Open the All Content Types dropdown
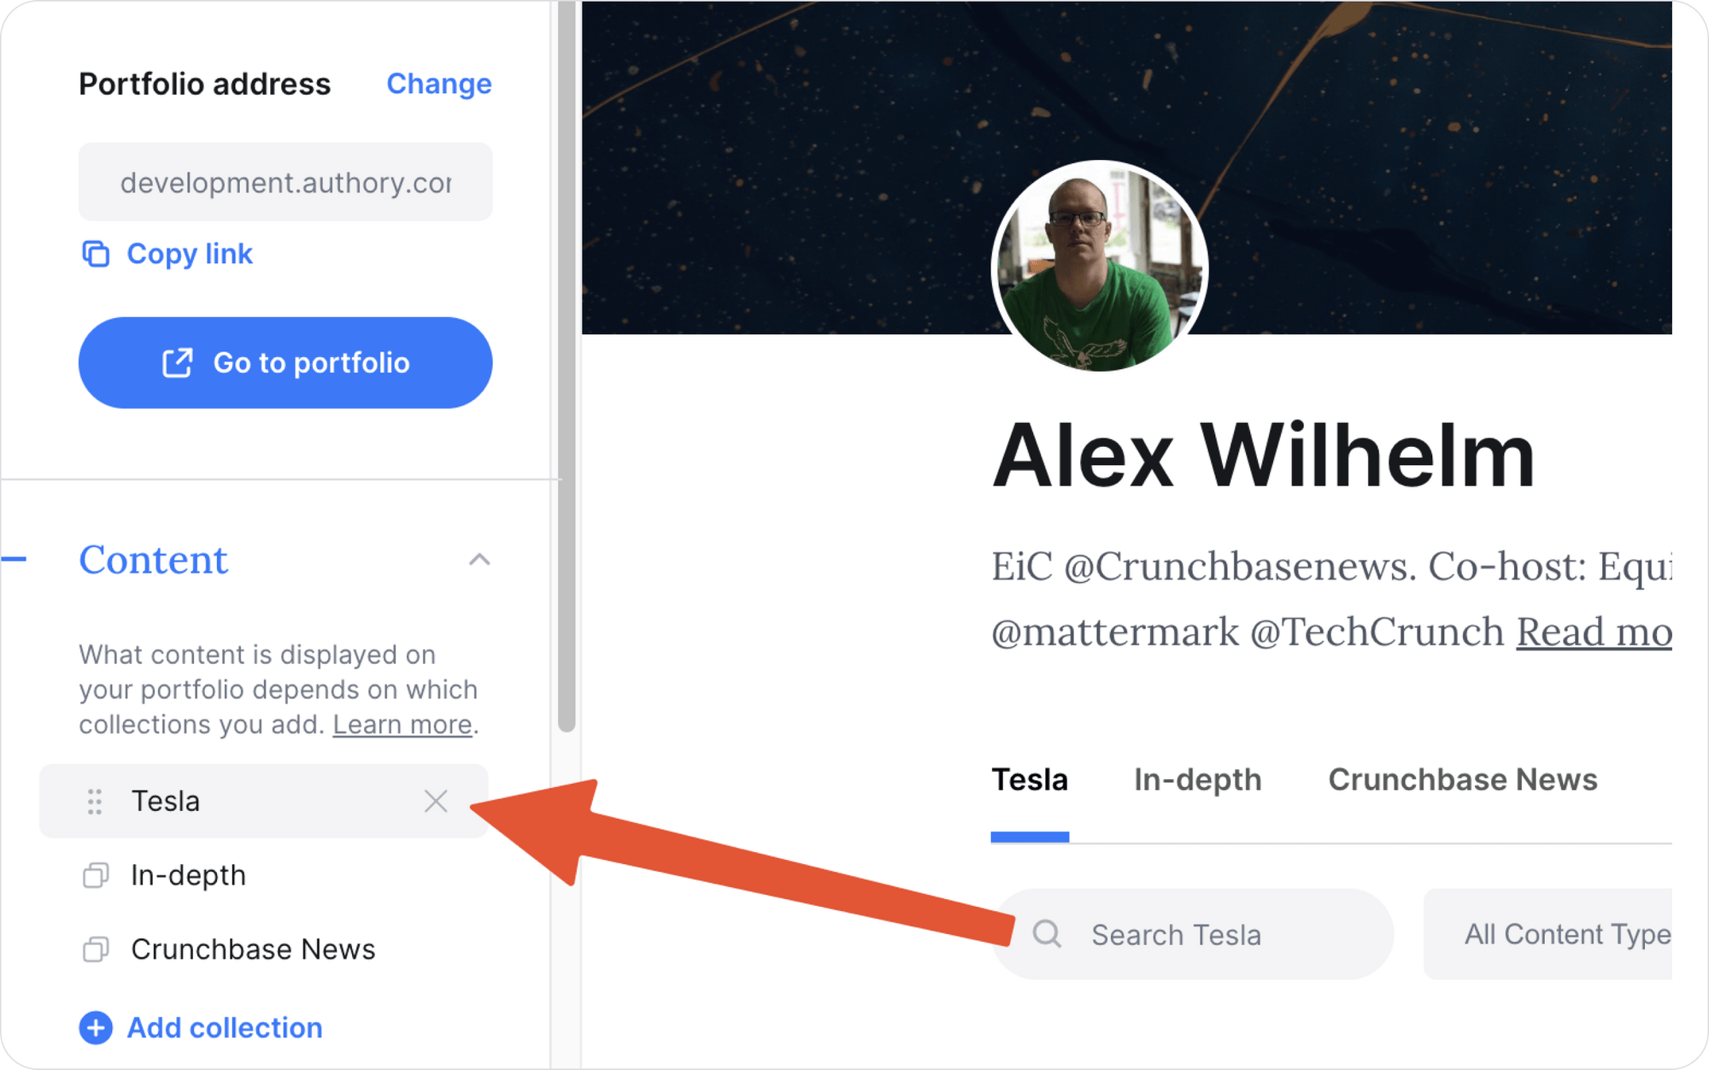Screen dimensions: 1709x1070 (1547, 934)
